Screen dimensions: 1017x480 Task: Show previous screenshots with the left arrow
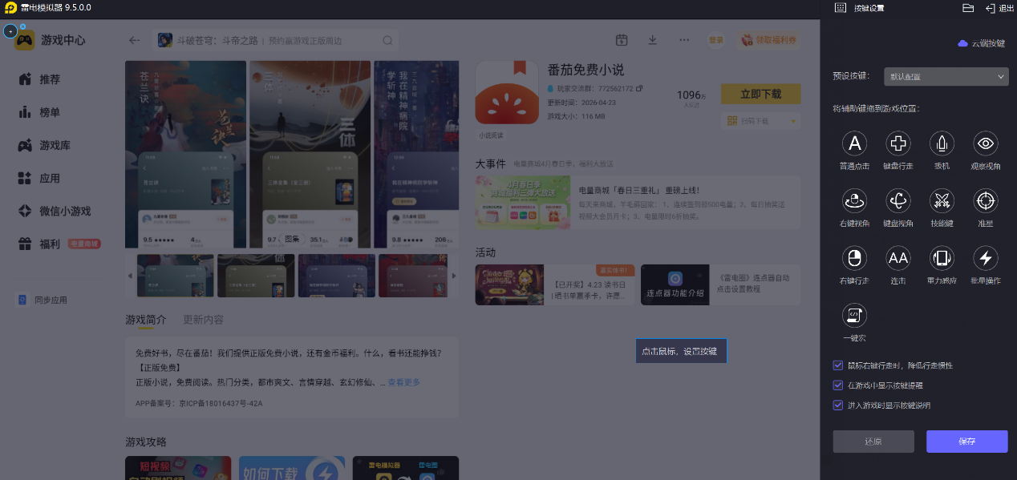[x=130, y=276]
